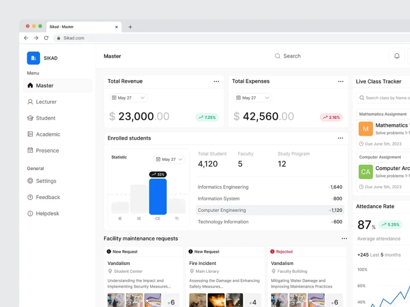Screen dimensions: 410x307
Task: Open Total Expenses three-dot options
Action: coord(341,81)
